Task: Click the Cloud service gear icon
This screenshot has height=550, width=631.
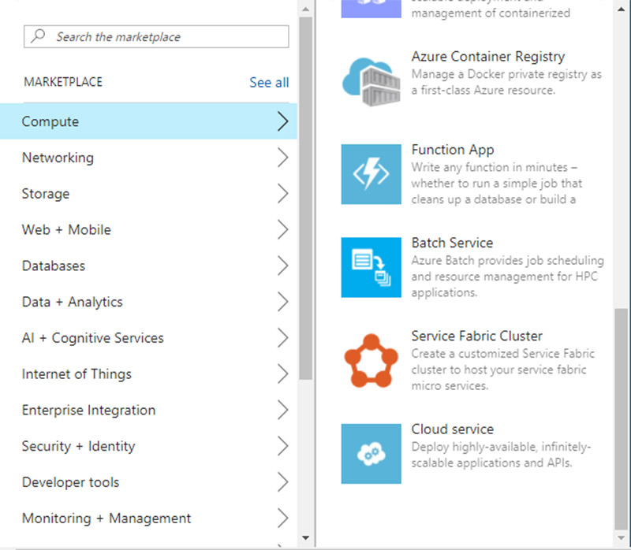Action: [371, 453]
